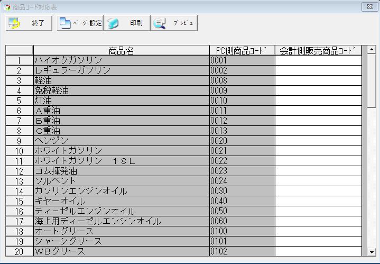This screenshot has width=380, height=264.
Task: Click the PC側商品コード column header
Action: (242, 50)
